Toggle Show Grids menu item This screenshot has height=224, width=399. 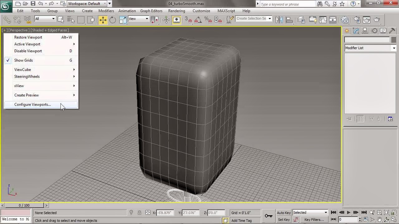pyautogui.click(x=41, y=60)
